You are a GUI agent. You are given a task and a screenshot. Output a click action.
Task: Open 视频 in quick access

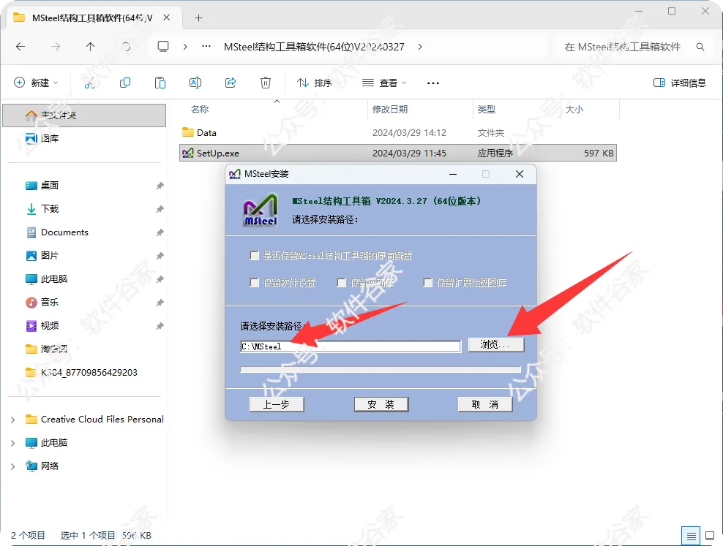click(49, 326)
